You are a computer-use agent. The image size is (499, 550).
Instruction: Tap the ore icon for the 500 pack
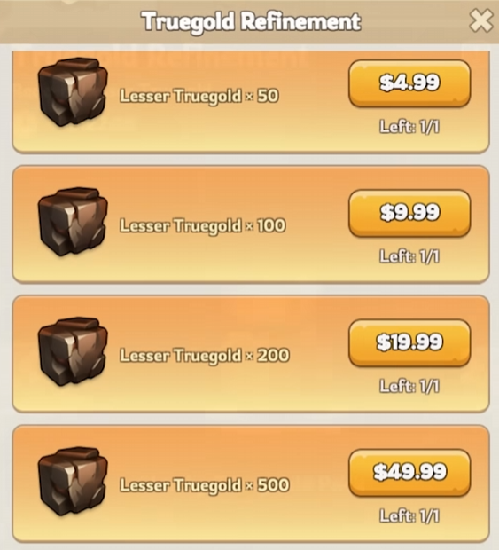[x=73, y=482]
